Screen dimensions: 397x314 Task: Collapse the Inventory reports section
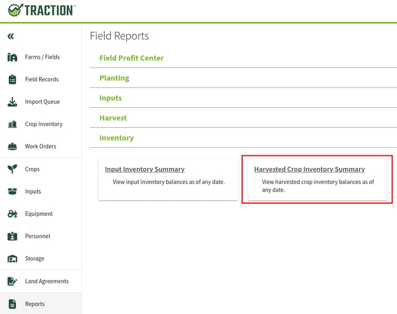(117, 138)
